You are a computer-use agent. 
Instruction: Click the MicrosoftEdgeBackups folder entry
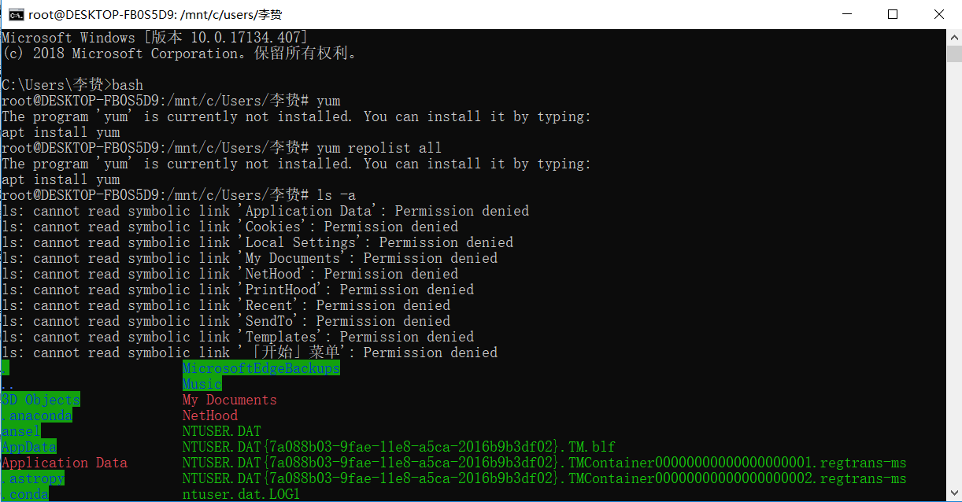click(x=261, y=367)
